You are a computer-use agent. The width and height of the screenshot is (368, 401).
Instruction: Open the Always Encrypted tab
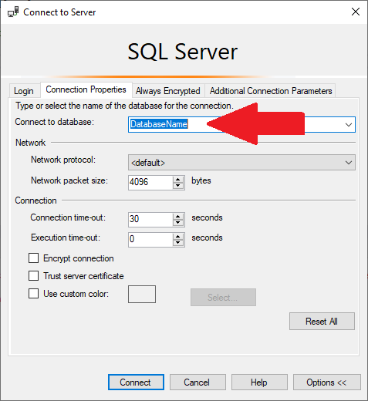pyautogui.click(x=168, y=91)
